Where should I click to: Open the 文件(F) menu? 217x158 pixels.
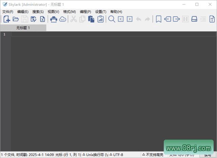point(7,12)
